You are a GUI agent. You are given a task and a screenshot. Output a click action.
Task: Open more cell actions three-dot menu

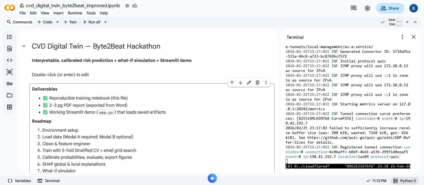point(266,83)
